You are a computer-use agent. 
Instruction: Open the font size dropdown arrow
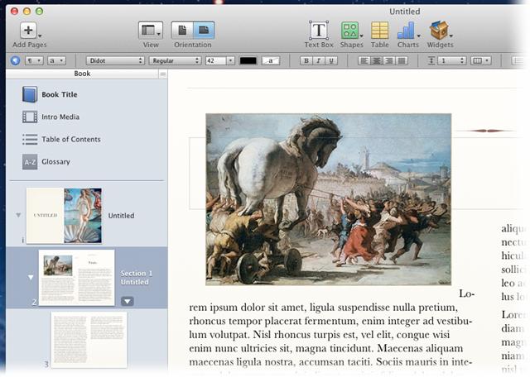230,60
